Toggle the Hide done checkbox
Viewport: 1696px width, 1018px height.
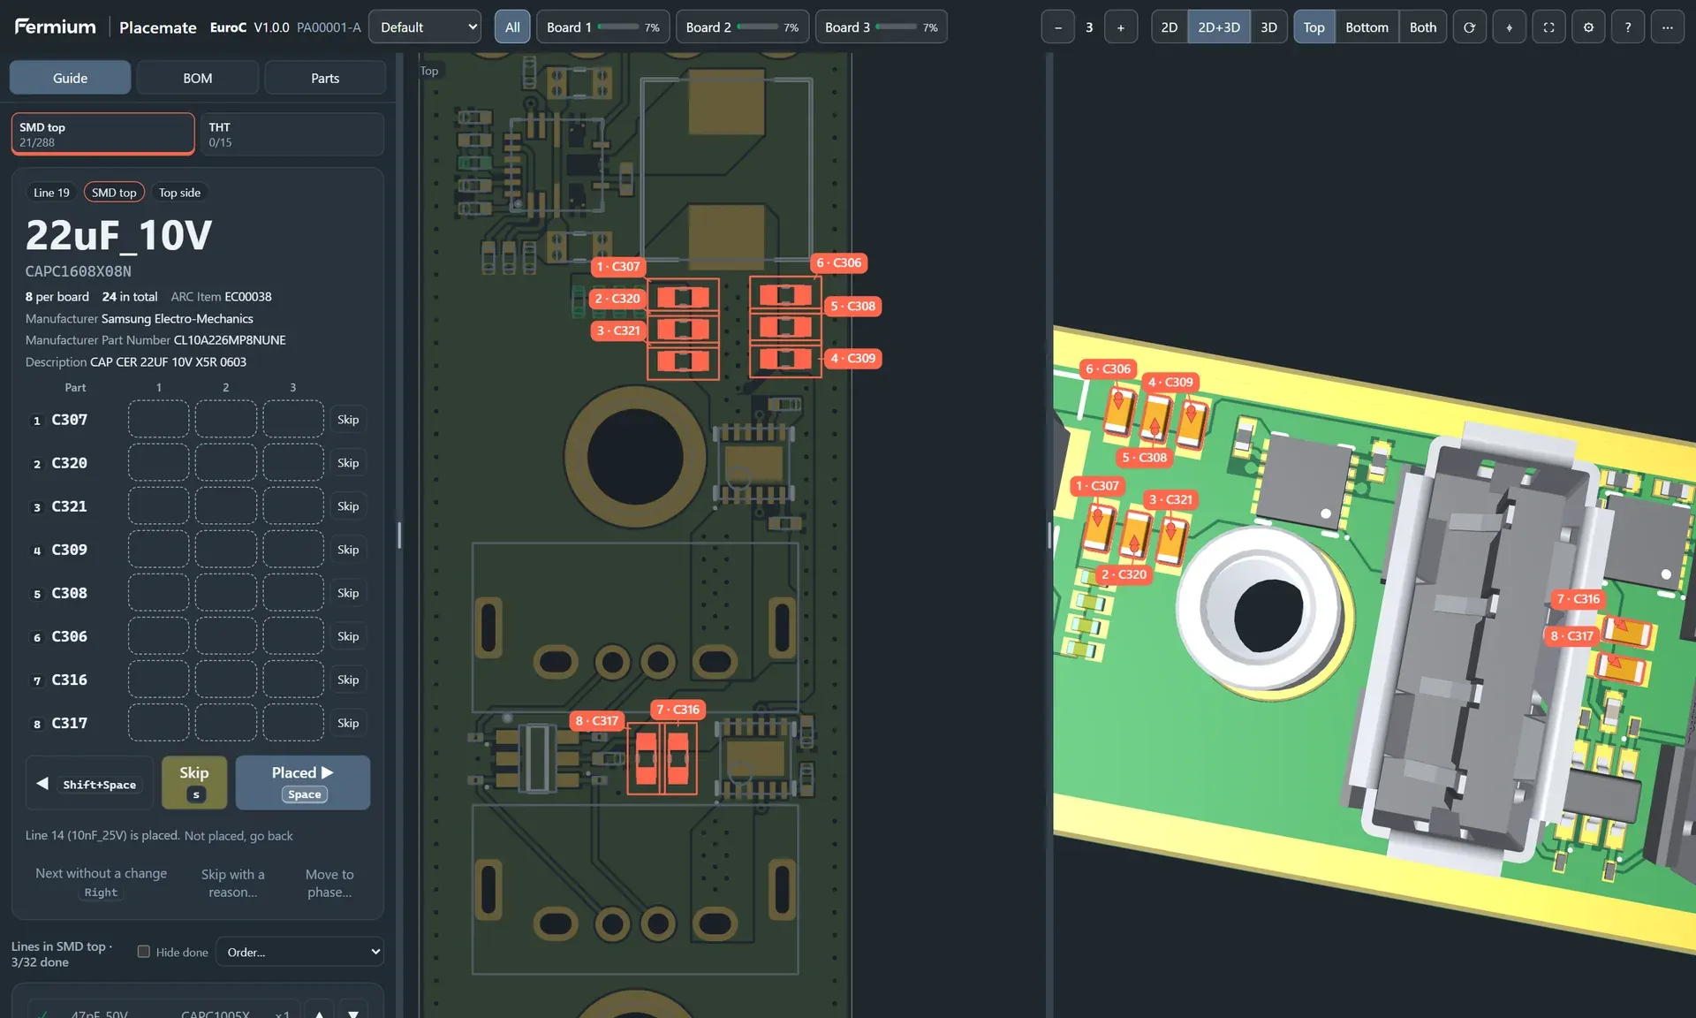coord(144,952)
